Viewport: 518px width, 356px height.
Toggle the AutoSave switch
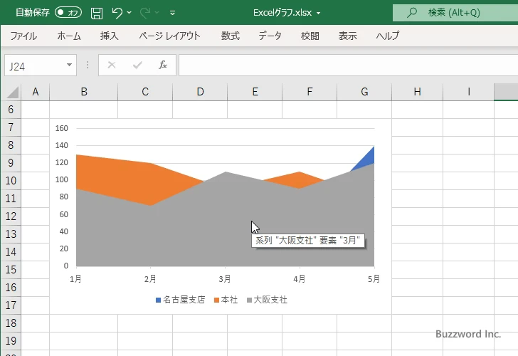pyautogui.click(x=68, y=13)
